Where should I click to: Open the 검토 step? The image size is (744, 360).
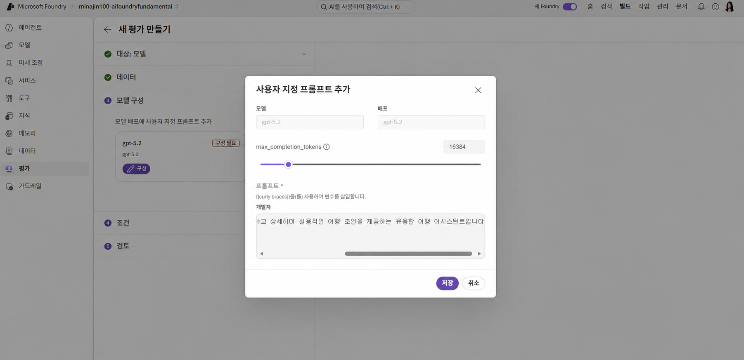point(123,246)
